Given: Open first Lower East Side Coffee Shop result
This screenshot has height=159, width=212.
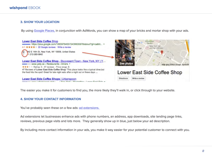Looking at the screenshot, I should pyautogui.click(x=40, y=41).
